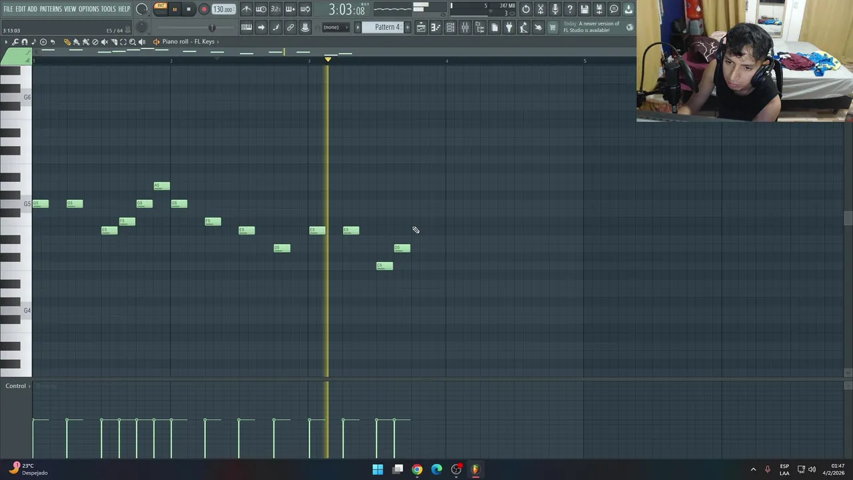This screenshot has width=853, height=480.
Task: Open the Touch controller hand icon
Action: pos(538,27)
